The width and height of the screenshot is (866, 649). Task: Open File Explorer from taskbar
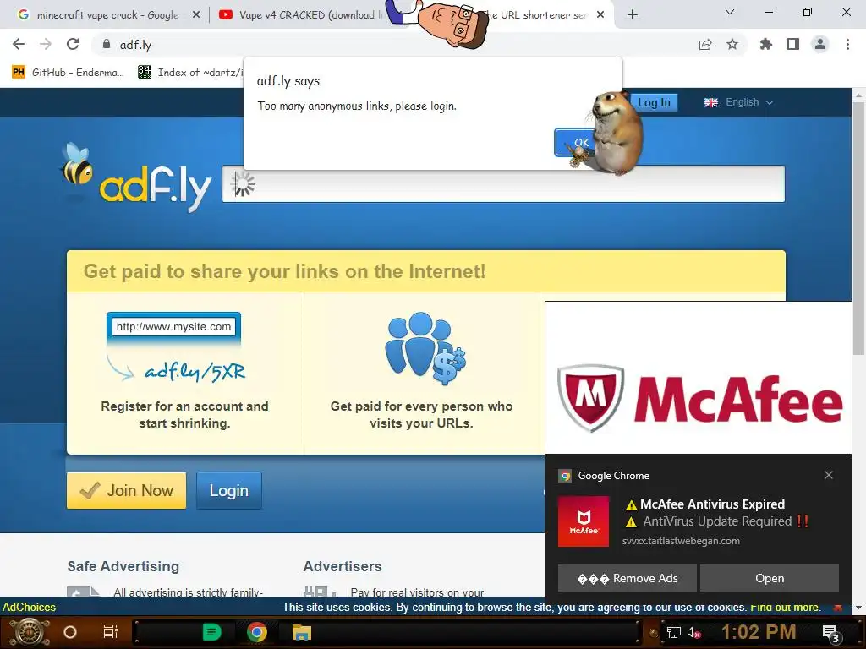click(x=302, y=632)
